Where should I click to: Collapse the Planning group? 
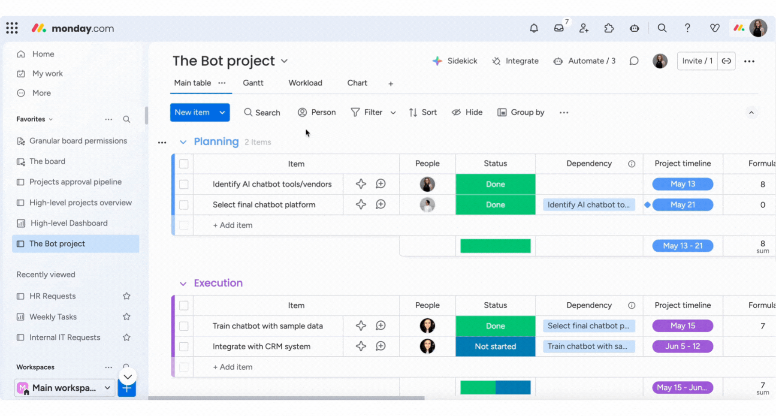tap(183, 142)
